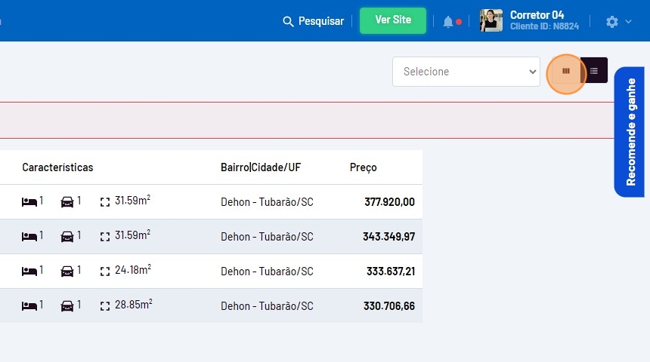Open the Recomende e ganhe side tab

pos(630,132)
